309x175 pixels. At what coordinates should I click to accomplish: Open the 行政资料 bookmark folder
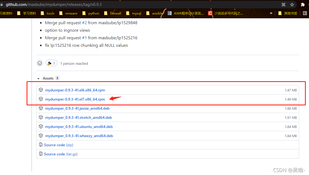[6, 13]
